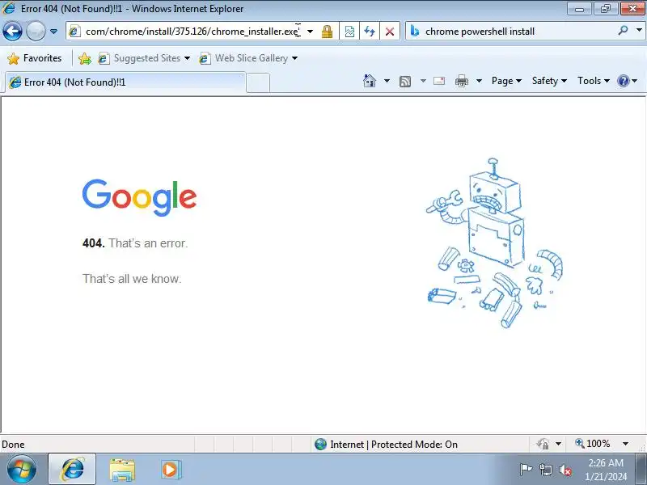Expand the Home button dropdown arrow
Viewport: 647px width, 485px height.
[387, 81]
